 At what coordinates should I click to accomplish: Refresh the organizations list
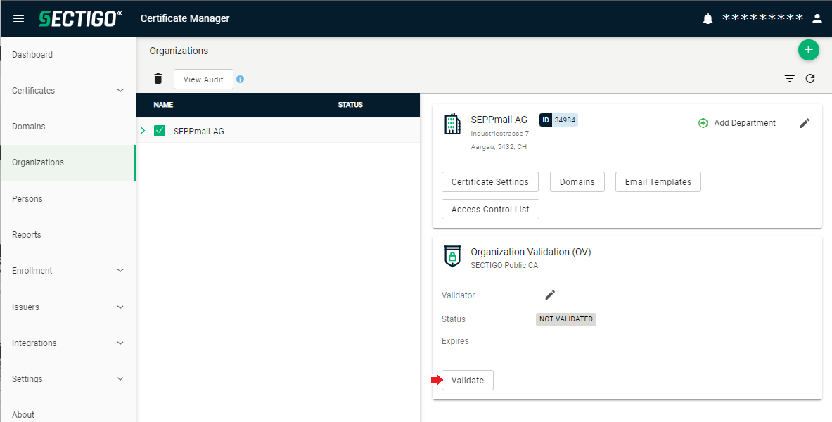click(x=809, y=79)
